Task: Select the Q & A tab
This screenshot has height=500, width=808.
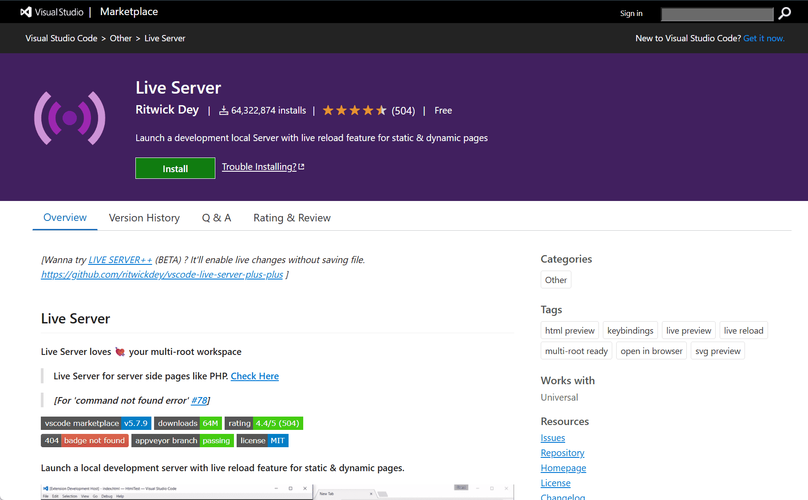Action: click(x=216, y=218)
